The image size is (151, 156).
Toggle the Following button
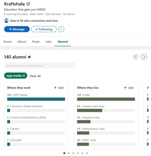[x=44, y=29]
